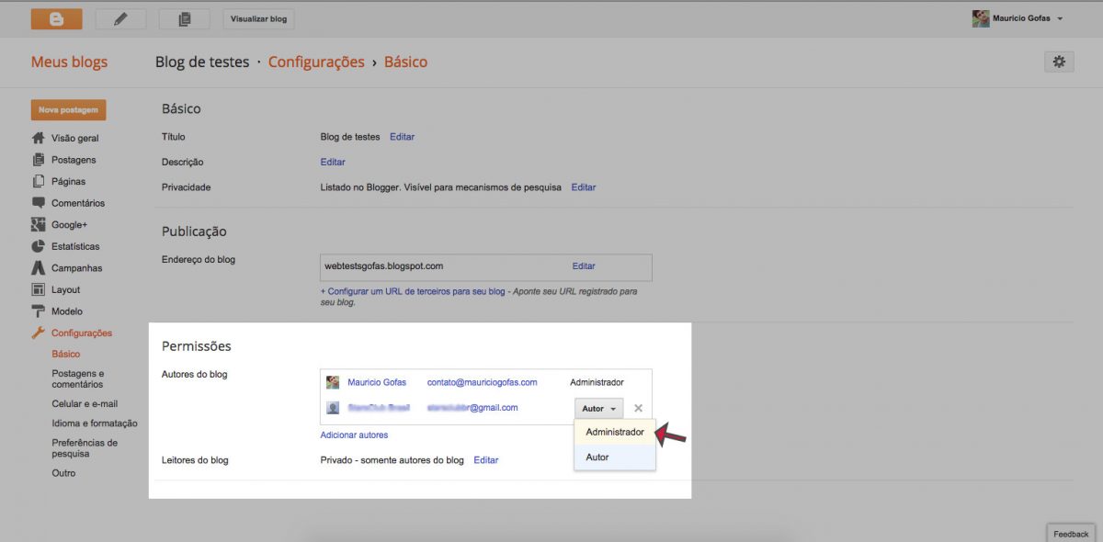
Task: Open Meus blogs link
Action: 69,62
